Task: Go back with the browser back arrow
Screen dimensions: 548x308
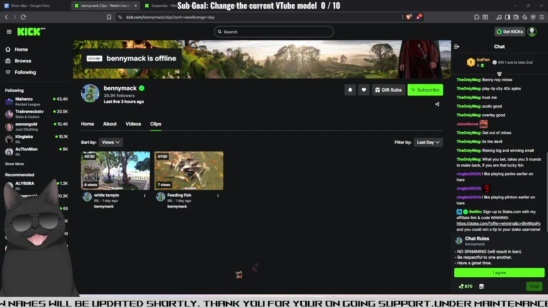Action: (6, 17)
